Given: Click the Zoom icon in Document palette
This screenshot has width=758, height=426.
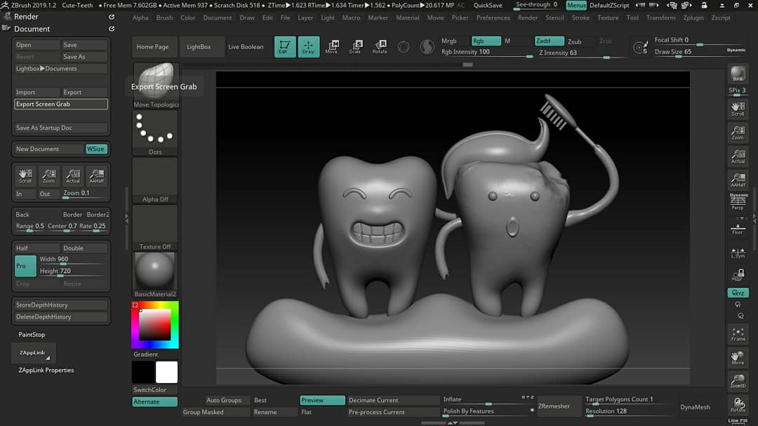Looking at the screenshot, I should 49,175.
